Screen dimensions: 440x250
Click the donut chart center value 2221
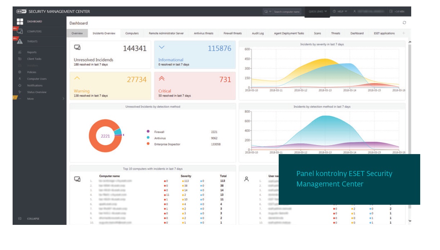click(105, 136)
